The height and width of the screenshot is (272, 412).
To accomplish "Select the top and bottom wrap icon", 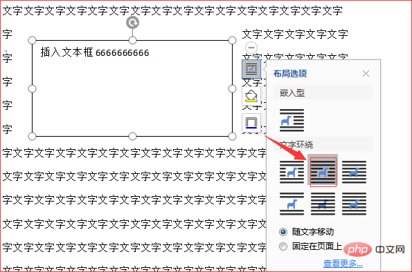I will (292, 204).
